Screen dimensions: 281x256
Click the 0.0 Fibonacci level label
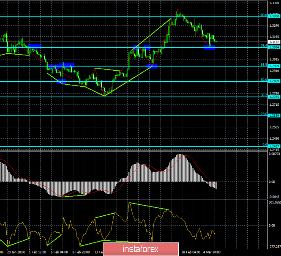pyautogui.click(x=265, y=145)
